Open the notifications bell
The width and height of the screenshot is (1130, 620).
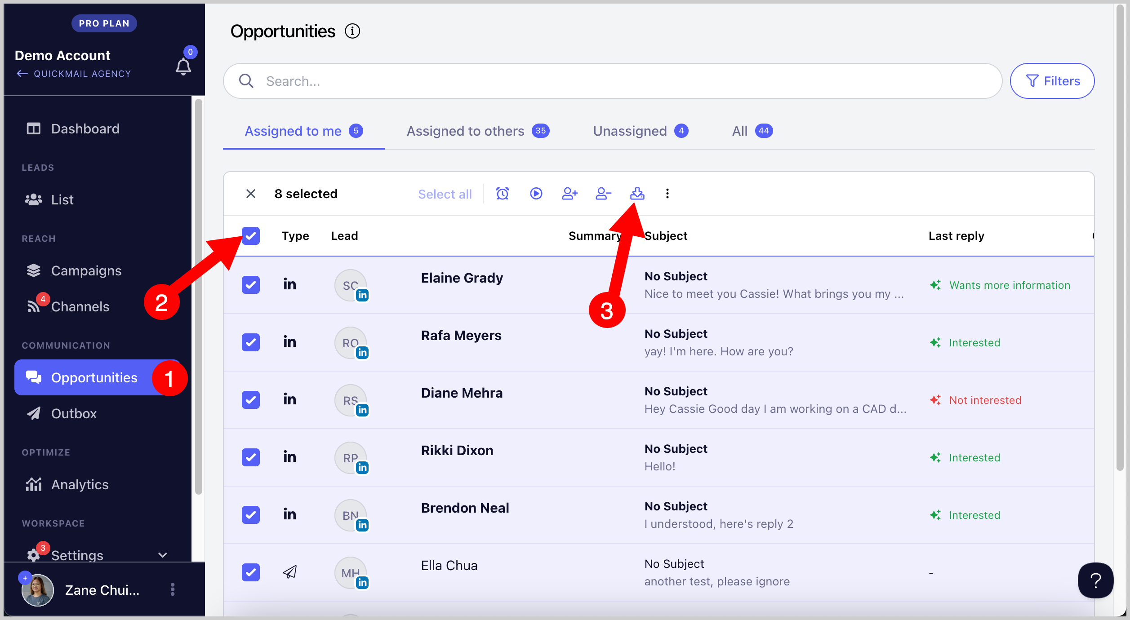[x=183, y=67]
